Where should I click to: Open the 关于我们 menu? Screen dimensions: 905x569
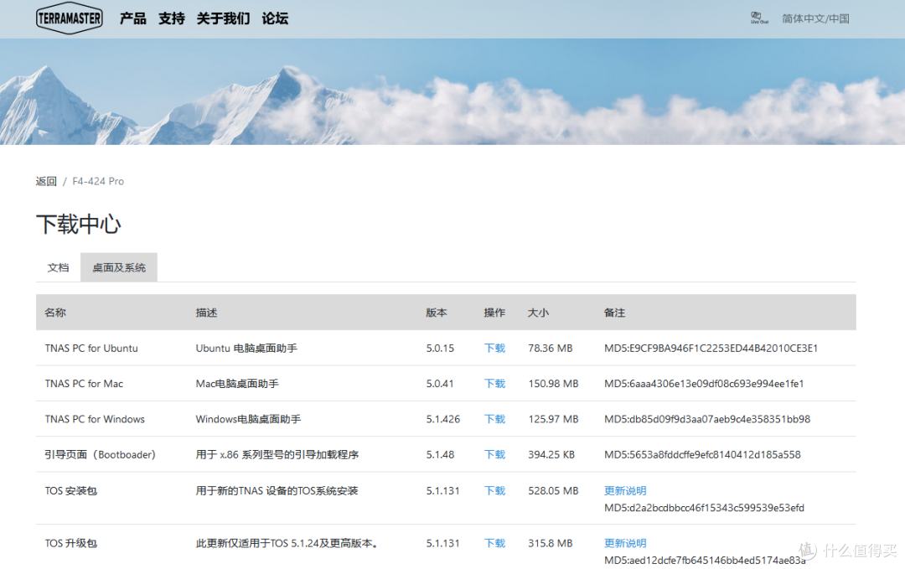point(223,18)
